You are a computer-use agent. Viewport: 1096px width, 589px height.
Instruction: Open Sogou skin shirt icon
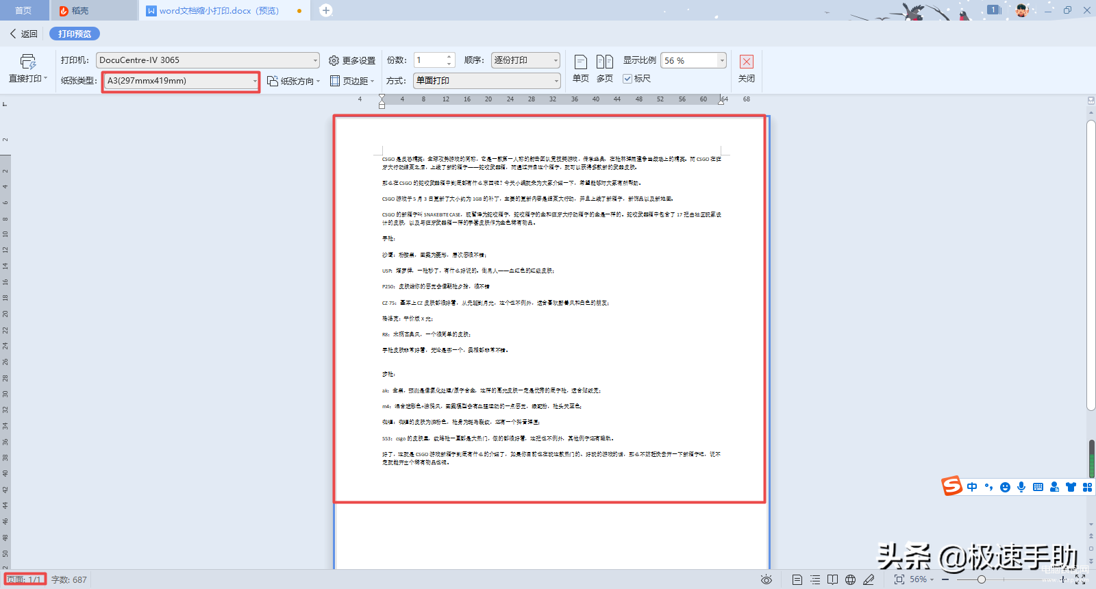pos(1071,487)
